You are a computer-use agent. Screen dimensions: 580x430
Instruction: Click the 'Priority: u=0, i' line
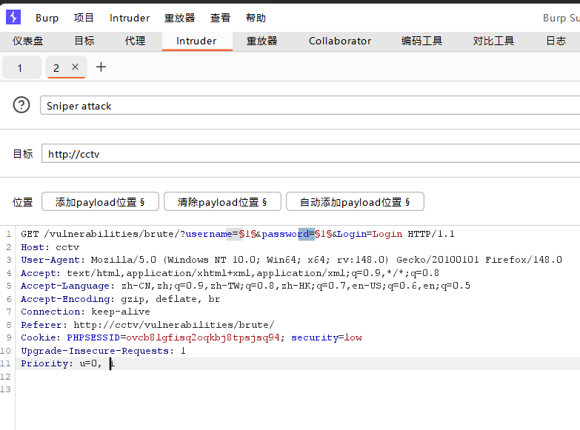coord(68,363)
